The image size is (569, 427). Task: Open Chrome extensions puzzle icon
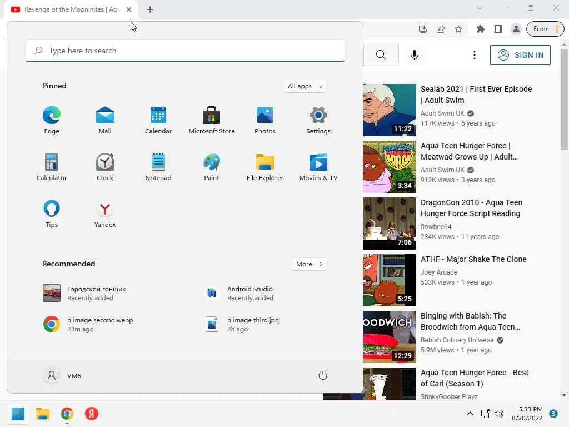(x=481, y=29)
